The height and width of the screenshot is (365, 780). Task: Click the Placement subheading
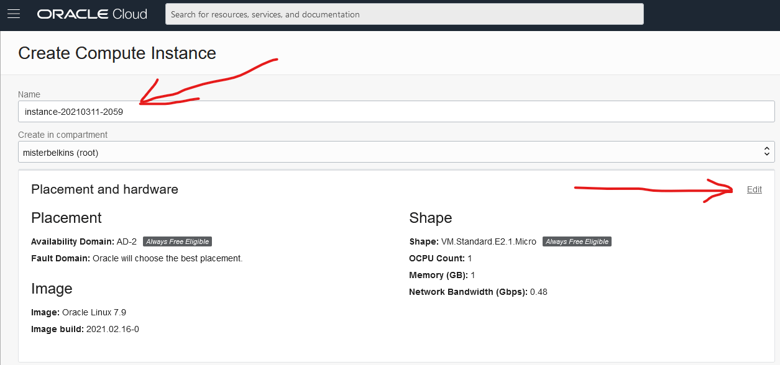pos(67,218)
